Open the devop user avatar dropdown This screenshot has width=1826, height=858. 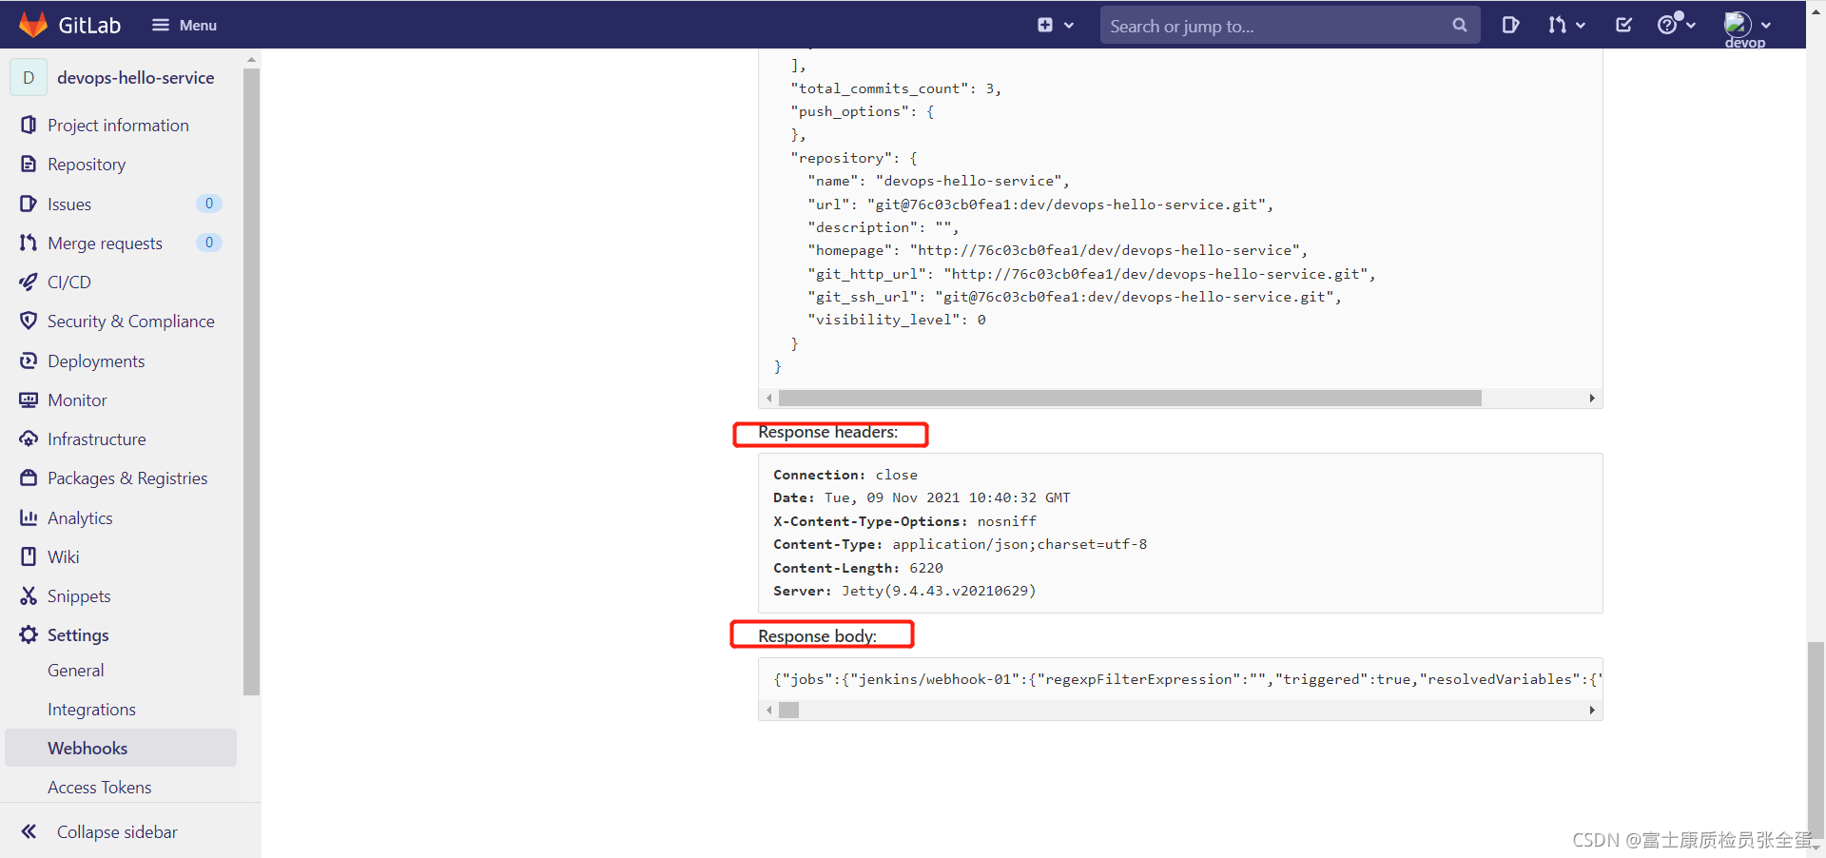point(1746,25)
